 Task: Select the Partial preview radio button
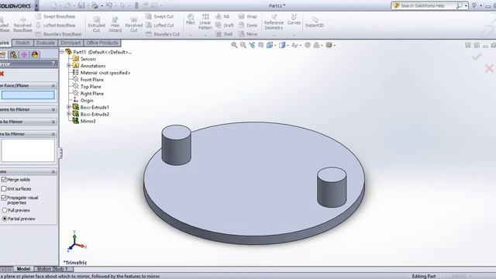tap(5, 219)
